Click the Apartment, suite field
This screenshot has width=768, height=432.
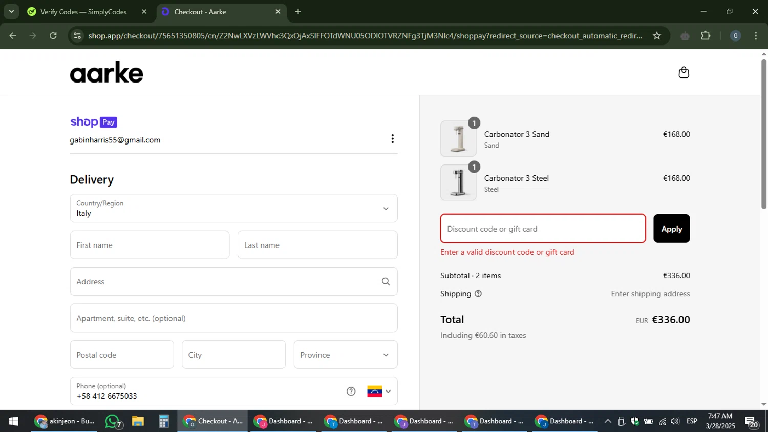(233, 318)
